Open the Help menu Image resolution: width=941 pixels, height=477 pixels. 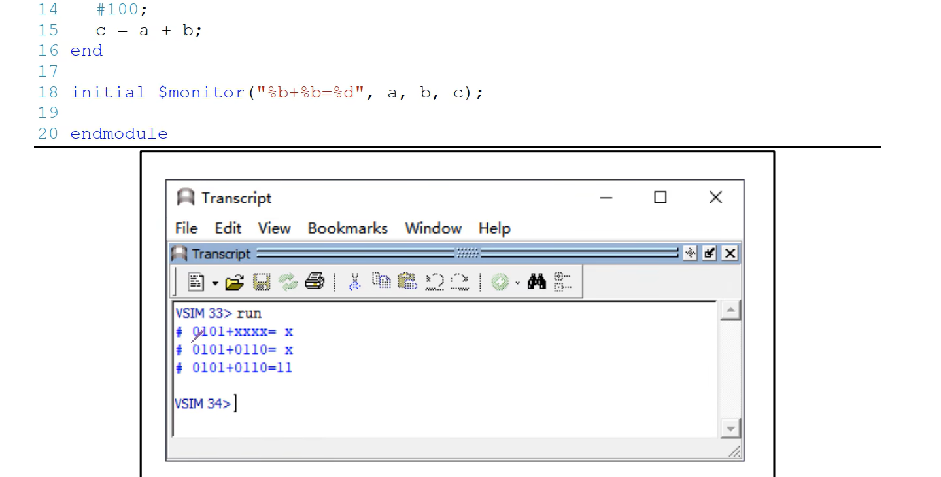[494, 228]
